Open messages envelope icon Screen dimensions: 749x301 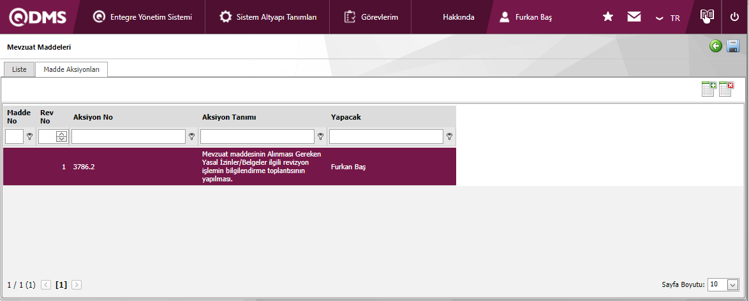tap(634, 17)
